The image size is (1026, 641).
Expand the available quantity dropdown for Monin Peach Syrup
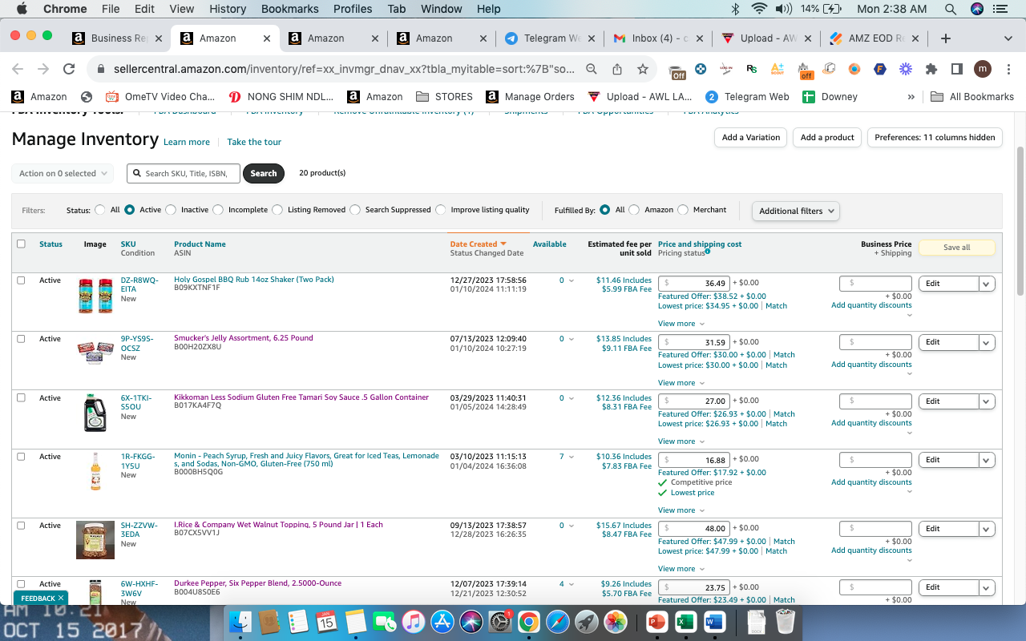tap(572, 457)
